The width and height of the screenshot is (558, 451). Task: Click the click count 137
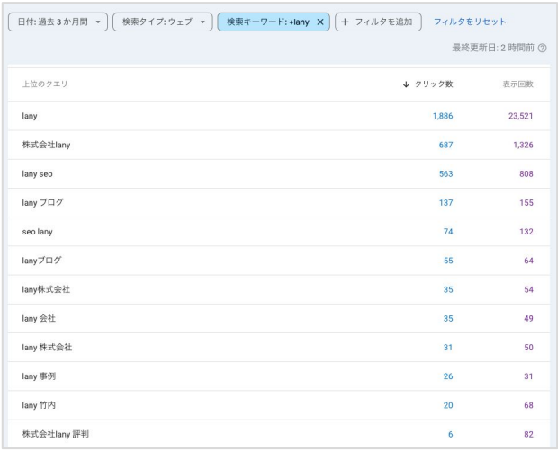click(445, 203)
